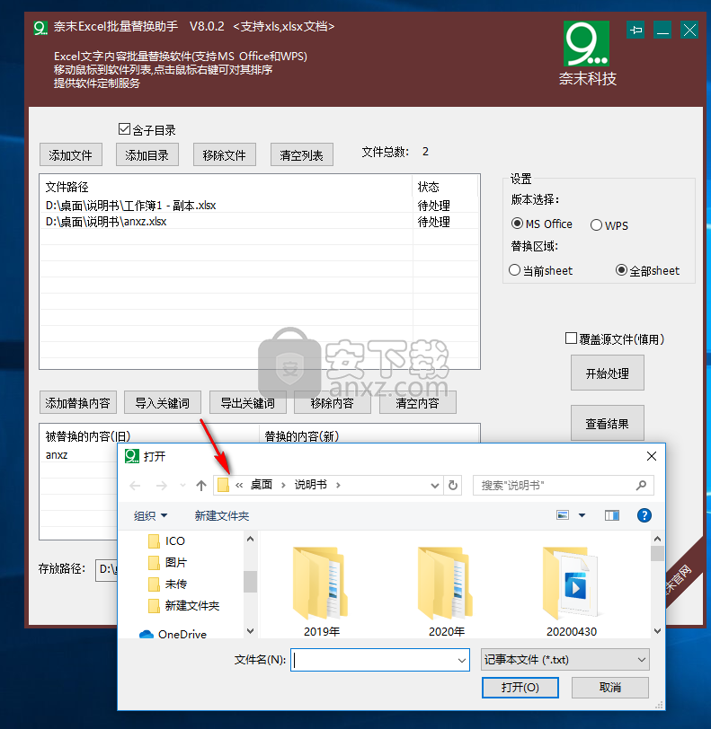Click the navigation tree scrollbar thumb
The height and width of the screenshot is (729, 711).
tap(250, 581)
